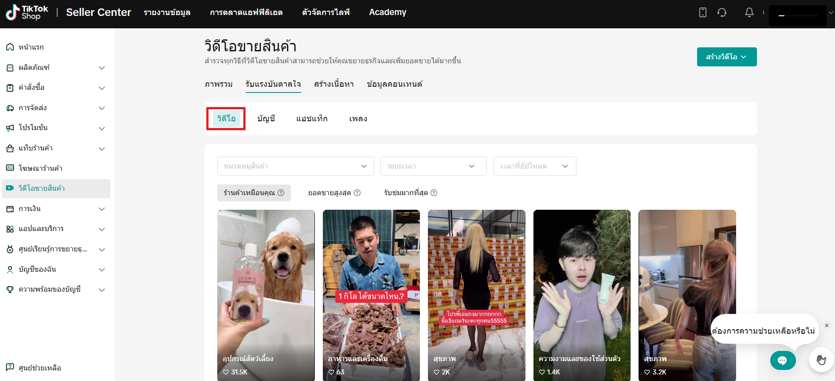Screen dimensions: 835x381
Task: Open the Academy top menu
Action: (x=388, y=12)
